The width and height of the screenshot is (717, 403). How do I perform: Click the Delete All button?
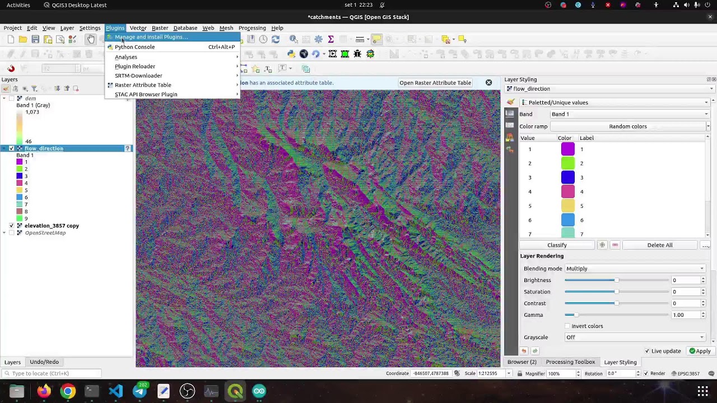[660, 245]
